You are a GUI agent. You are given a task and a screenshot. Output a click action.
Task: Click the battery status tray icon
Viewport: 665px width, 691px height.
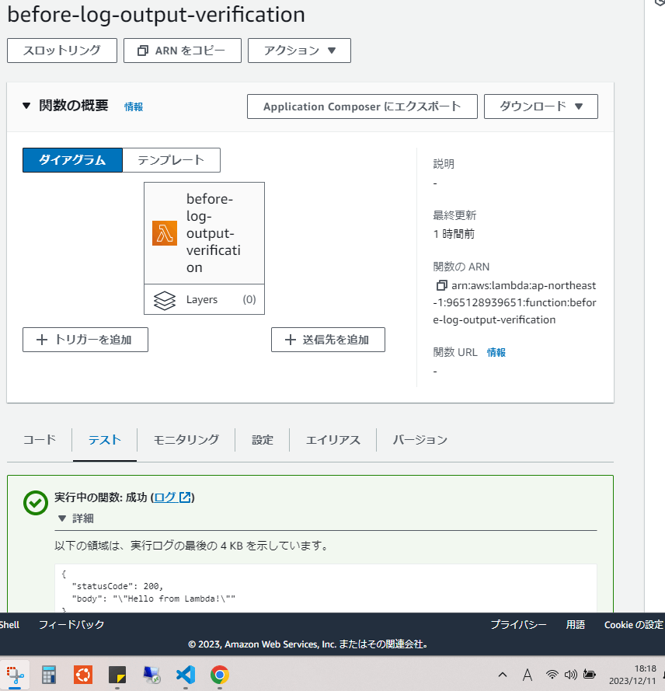point(589,674)
